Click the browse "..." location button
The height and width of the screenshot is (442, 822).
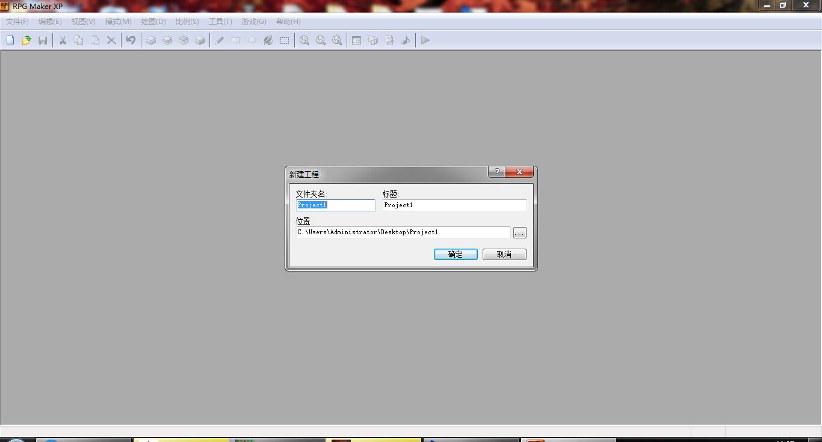click(x=520, y=233)
